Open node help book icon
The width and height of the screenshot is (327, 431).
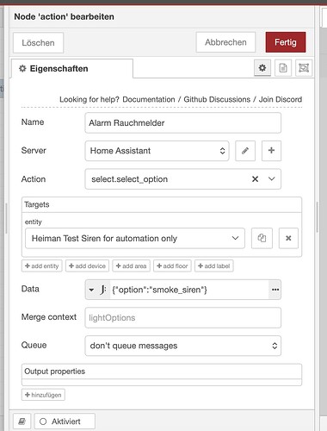tap(22, 422)
